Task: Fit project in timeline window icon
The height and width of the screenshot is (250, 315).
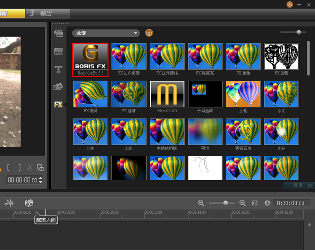Action: pos(255,203)
